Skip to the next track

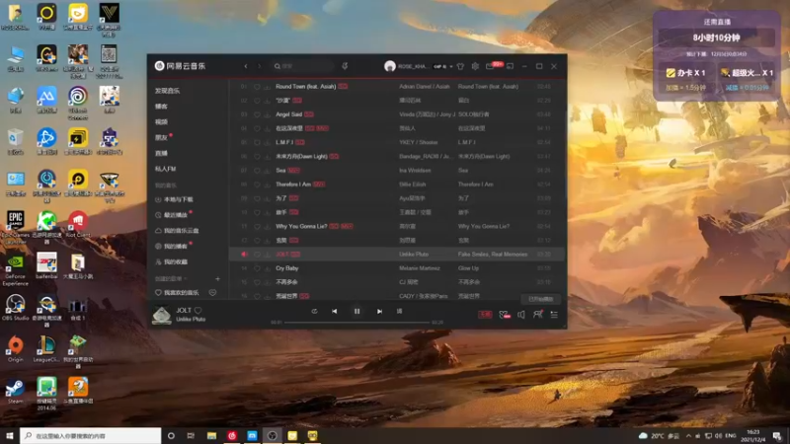[x=379, y=312]
